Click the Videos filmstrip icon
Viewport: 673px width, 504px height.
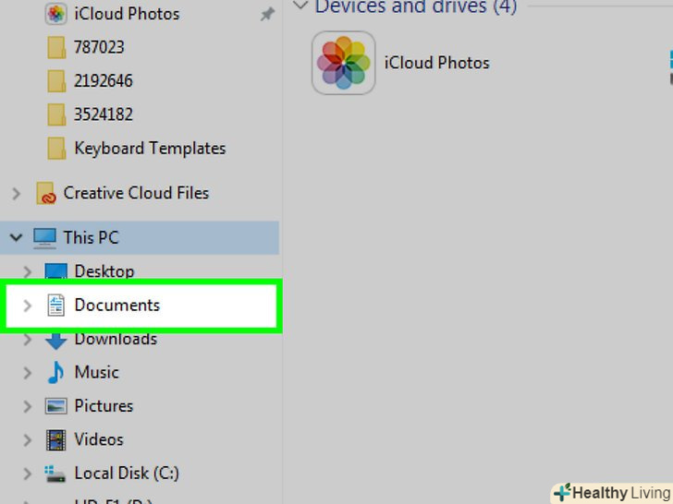tap(56, 440)
